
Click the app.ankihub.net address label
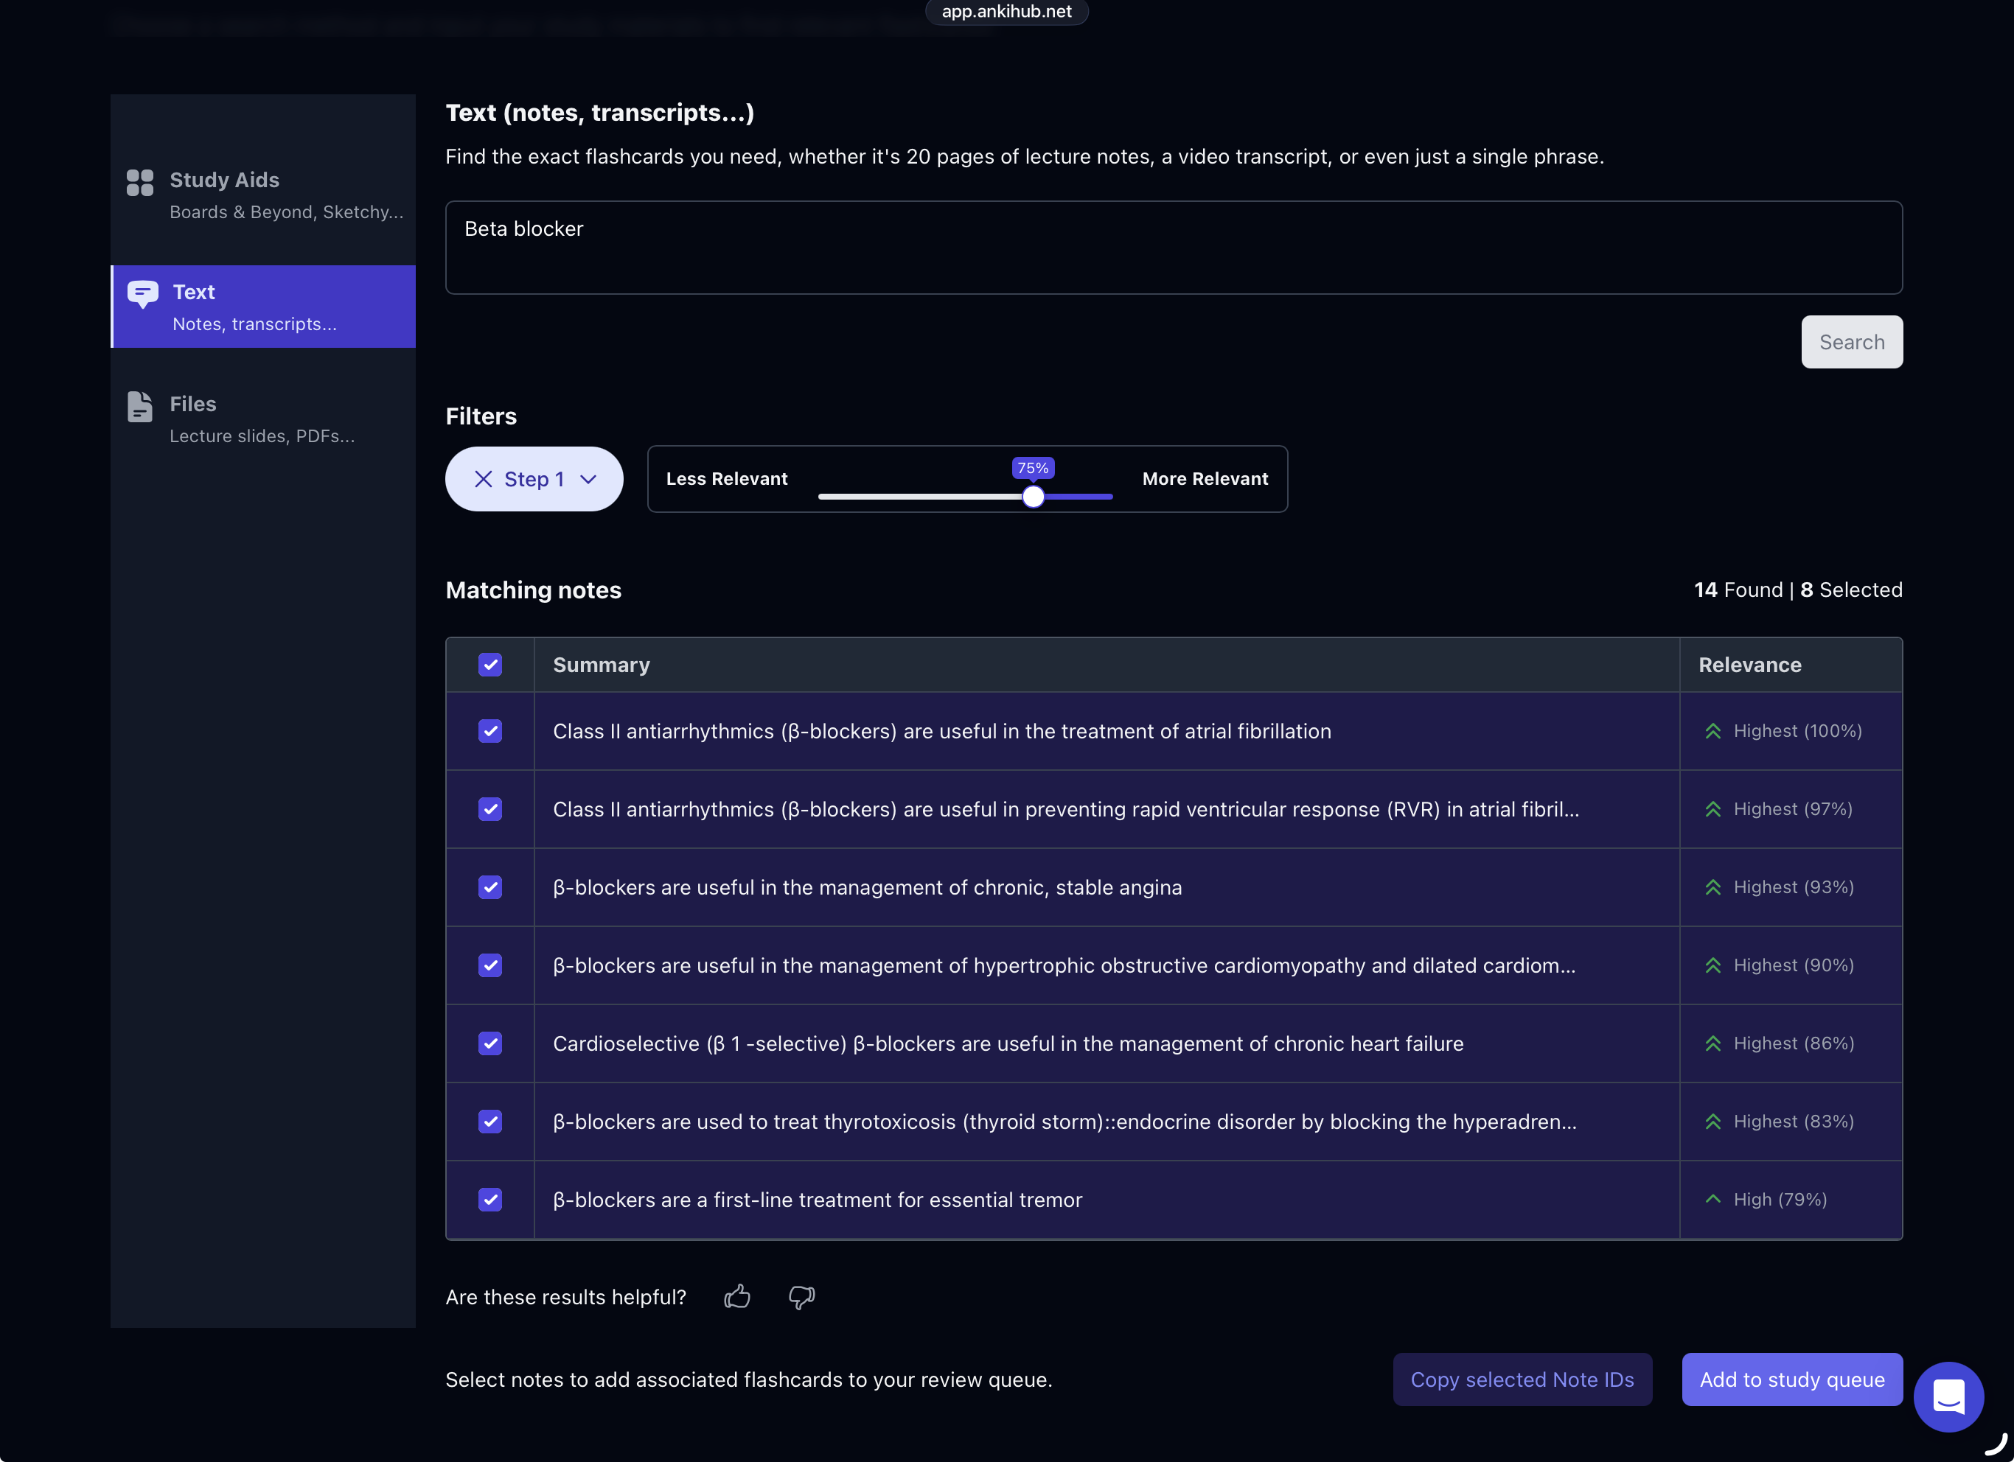[x=1007, y=12]
